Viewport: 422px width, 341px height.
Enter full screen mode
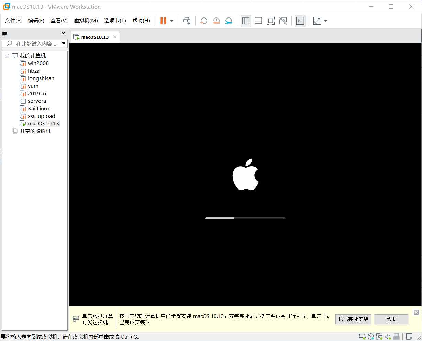tap(270, 21)
